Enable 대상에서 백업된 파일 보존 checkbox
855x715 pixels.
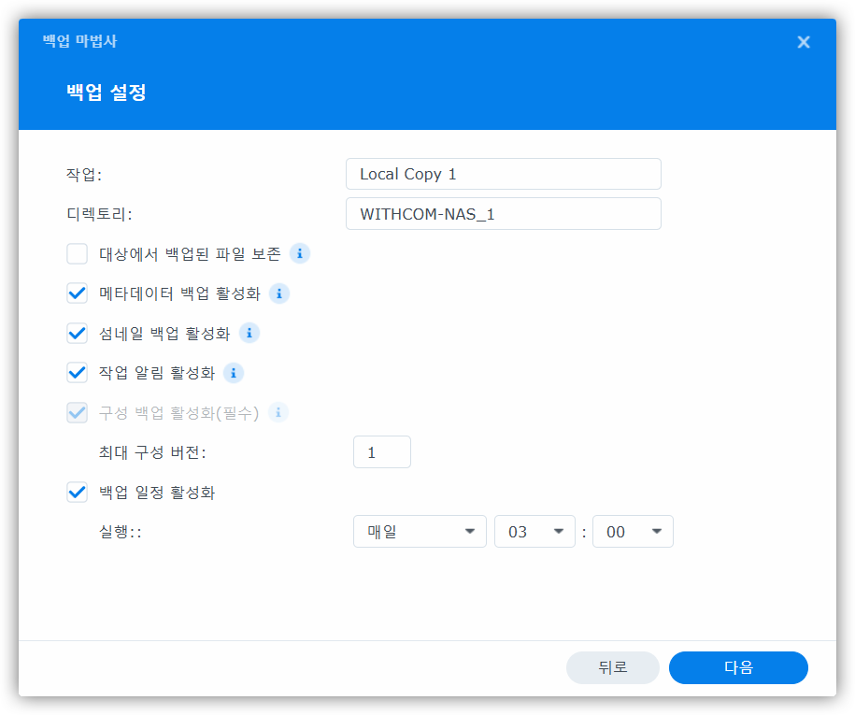pos(78,254)
